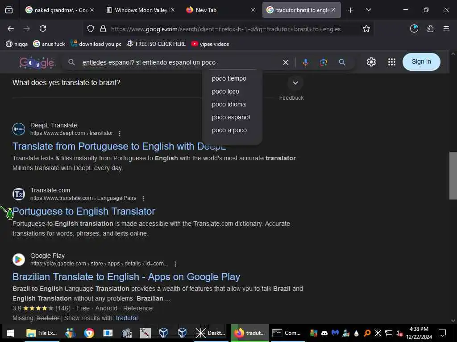Open 'Brazilian Translate to English' Google Play result

[x=126, y=277]
